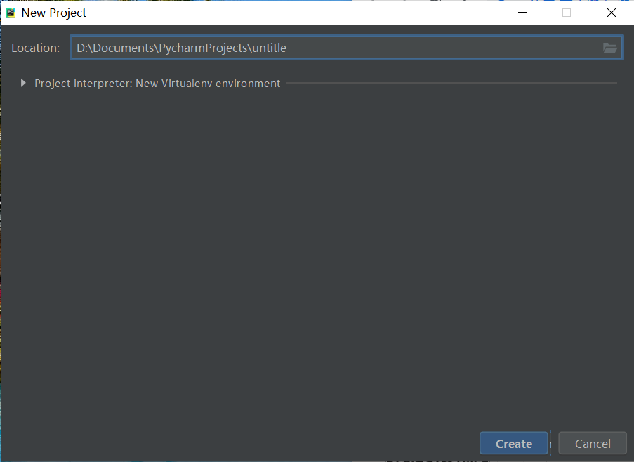Click the Location: label
The width and height of the screenshot is (634, 462).
pyautogui.click(x=36, y=48)
